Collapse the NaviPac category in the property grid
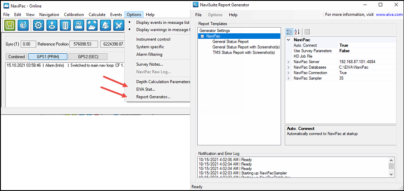 tap(289, 40)
